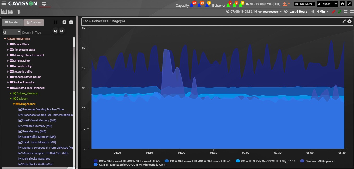This screenshot has height=169, width=354.
Task: Toggle CC-E-MI-Minneapolis-CO-4 series in legend
Action: [x=130, y=165]
